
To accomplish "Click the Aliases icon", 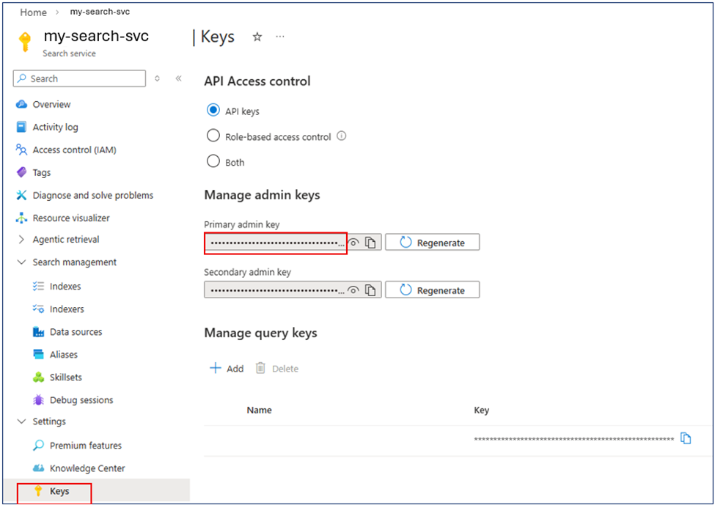I will pyautogui.click(x=38, y=354).
